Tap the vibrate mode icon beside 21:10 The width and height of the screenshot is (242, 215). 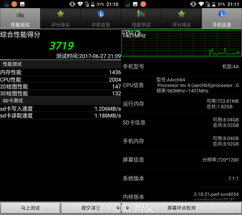(x=72, y=4)
